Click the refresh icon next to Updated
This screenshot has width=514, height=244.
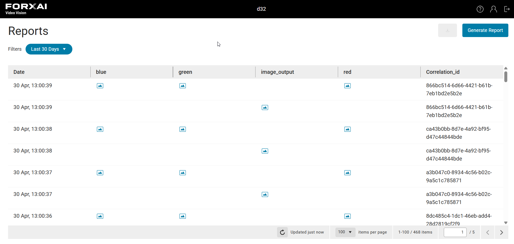point(282,232)
